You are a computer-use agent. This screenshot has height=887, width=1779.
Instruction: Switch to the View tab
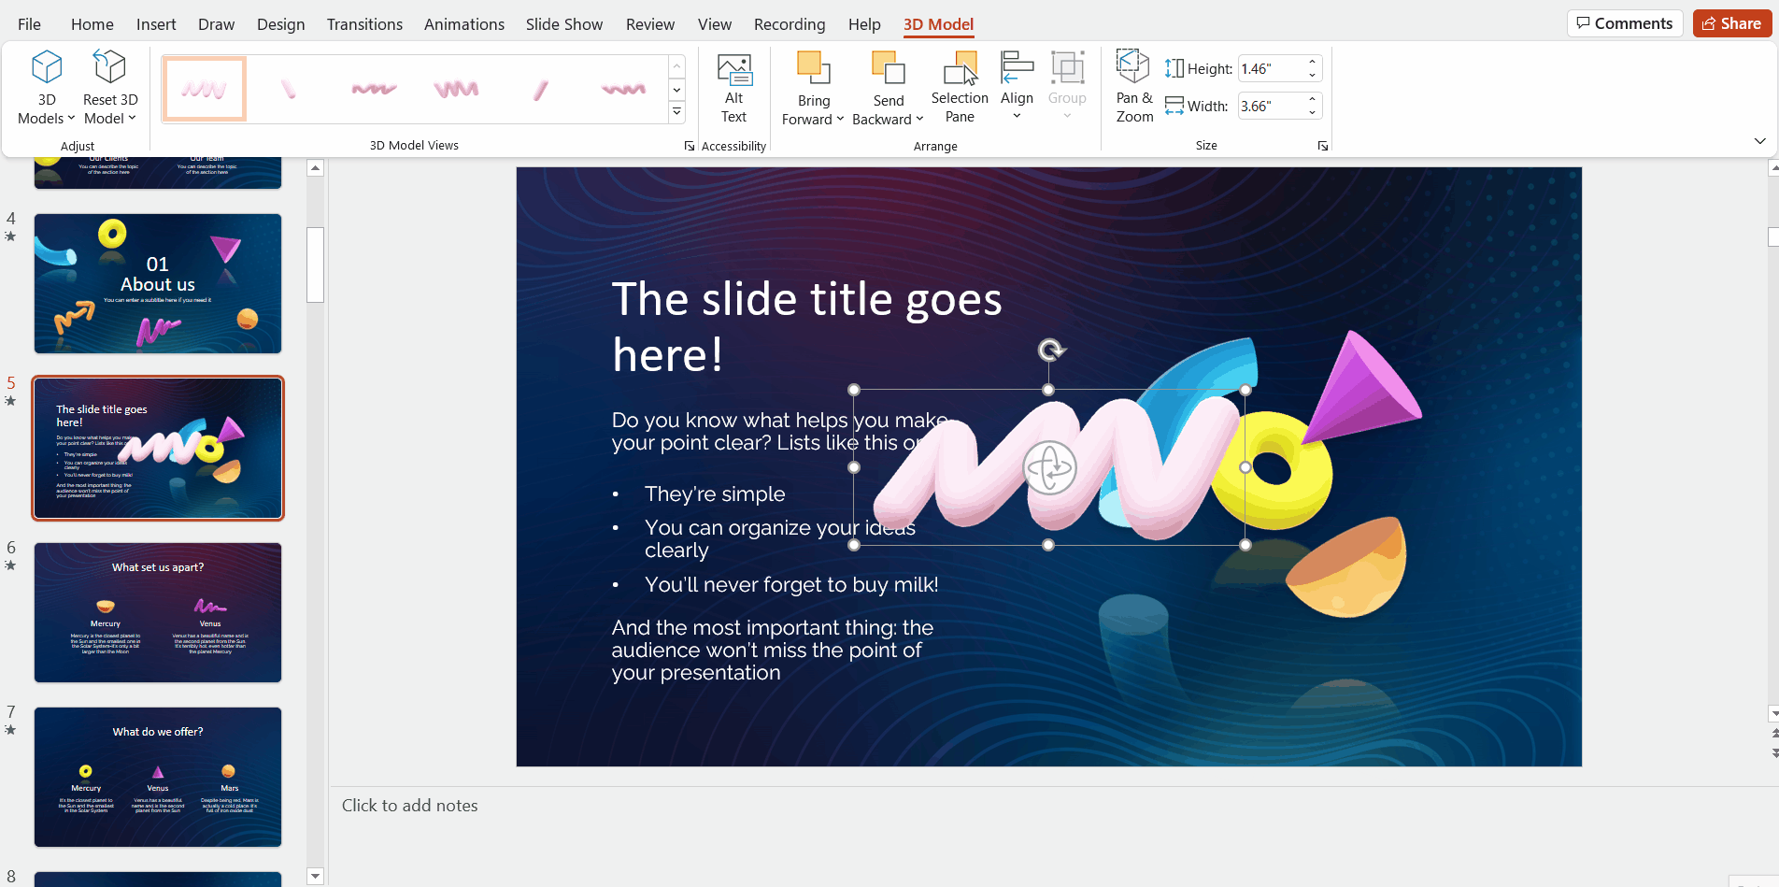tap(714, 24)
